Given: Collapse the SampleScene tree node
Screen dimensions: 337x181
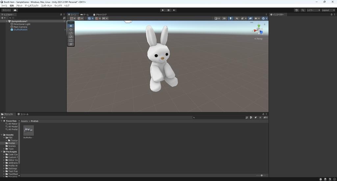Looking at the screenshot, I should 7,21.
